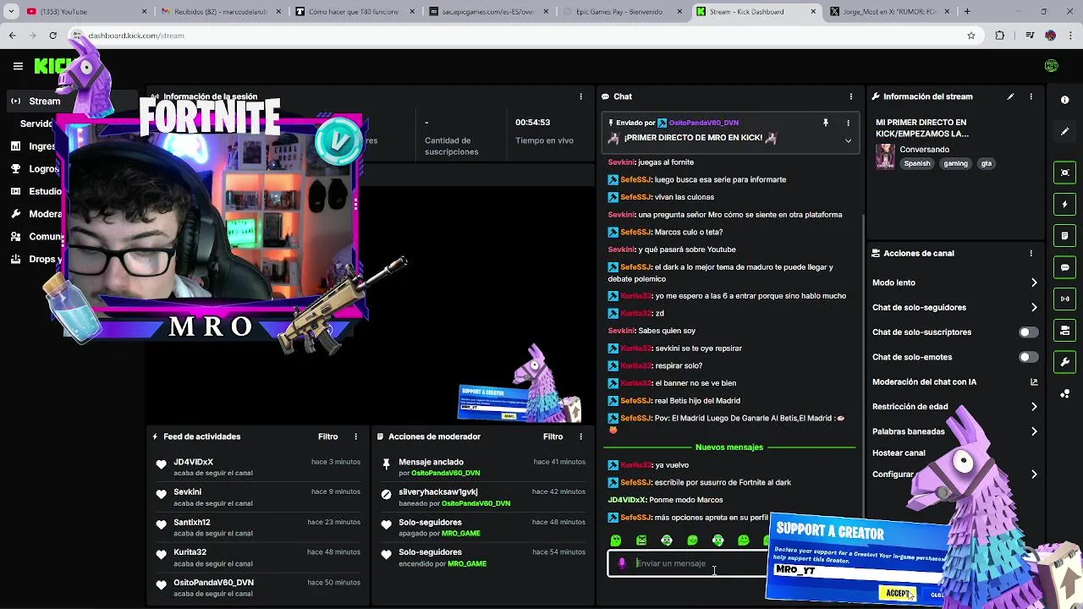
Task: Click the 00:54:53 Tiempo en vivo value
Action: [x=532, y=123]
